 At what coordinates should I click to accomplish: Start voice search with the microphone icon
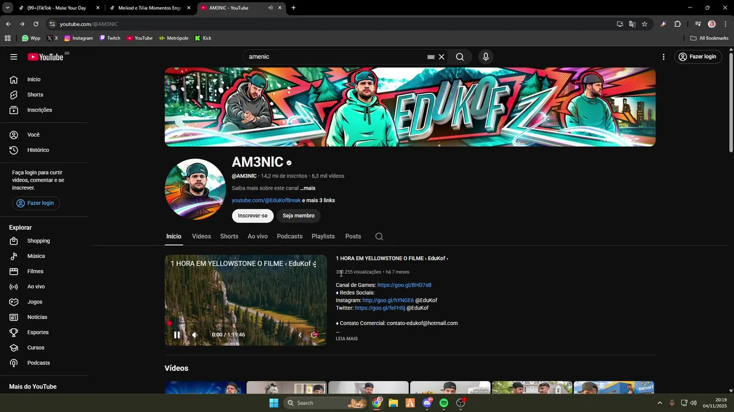point(486,57)
